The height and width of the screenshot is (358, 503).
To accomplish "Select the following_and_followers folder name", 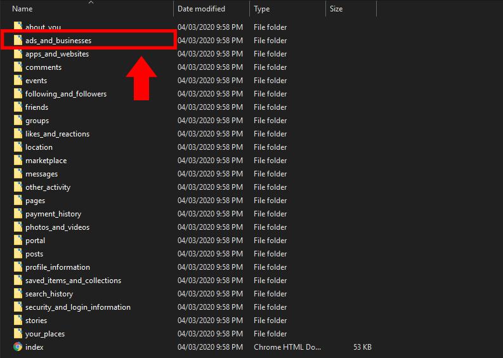I will tap(66, 94).
